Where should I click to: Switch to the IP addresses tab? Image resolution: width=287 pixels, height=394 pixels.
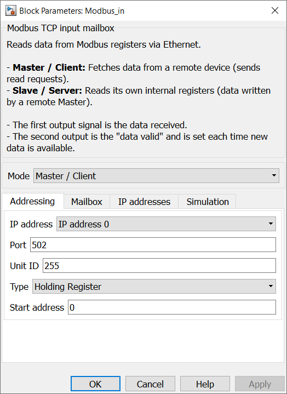click(x=144, y=202)
